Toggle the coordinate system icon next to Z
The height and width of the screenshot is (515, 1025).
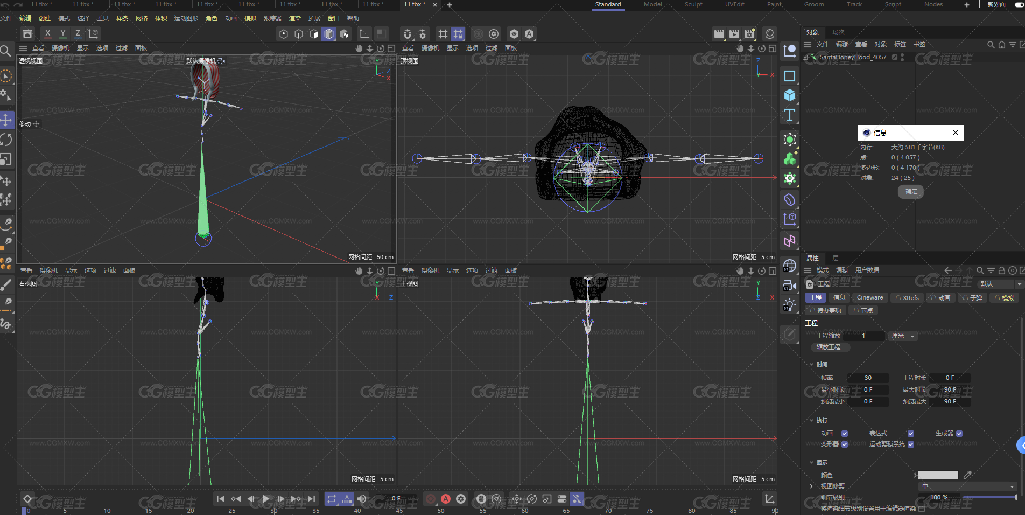tap(93, 33)
